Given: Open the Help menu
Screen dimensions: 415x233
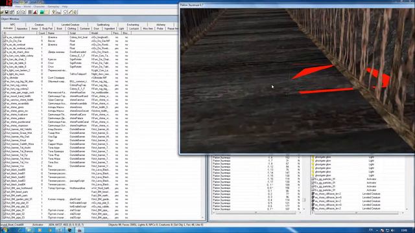Looking at the screenshot, I should 65,6.
